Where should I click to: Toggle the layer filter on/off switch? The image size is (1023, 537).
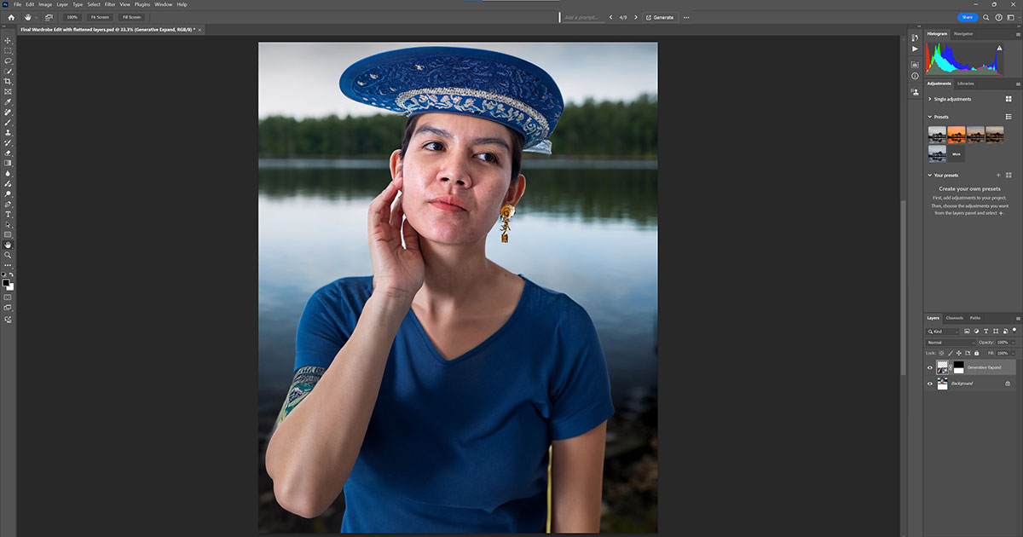1014,331
